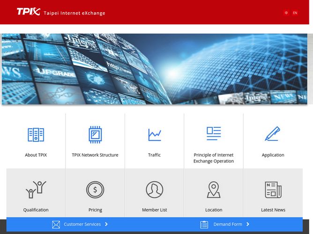Screen dimensions: 313x234
Task: Expand Customer Services chevron arrow
Action: 106,224
